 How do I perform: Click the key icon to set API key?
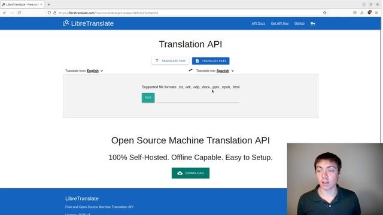[312, 23]
